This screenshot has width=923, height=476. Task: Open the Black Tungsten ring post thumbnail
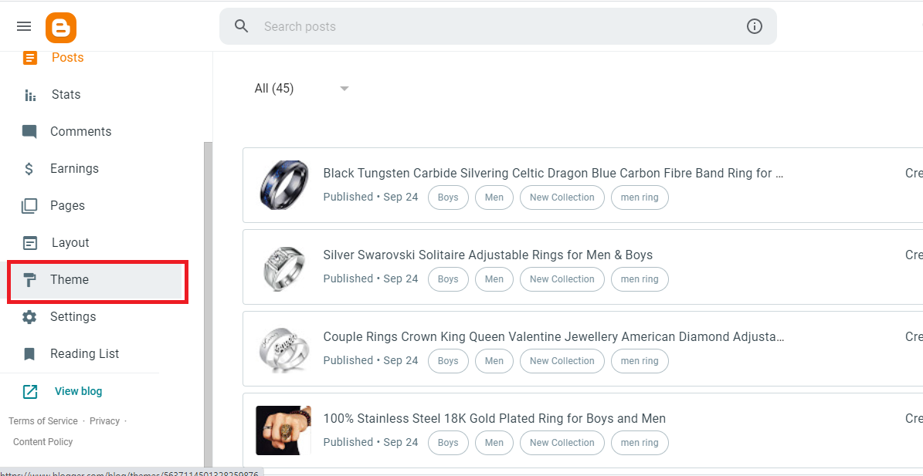point(283,185)
